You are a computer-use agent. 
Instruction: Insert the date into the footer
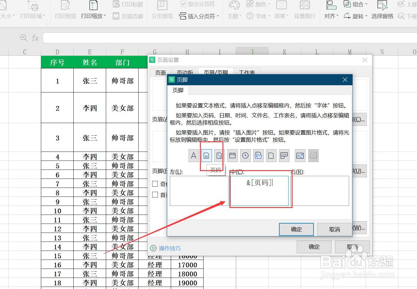(x=232, y=155)
